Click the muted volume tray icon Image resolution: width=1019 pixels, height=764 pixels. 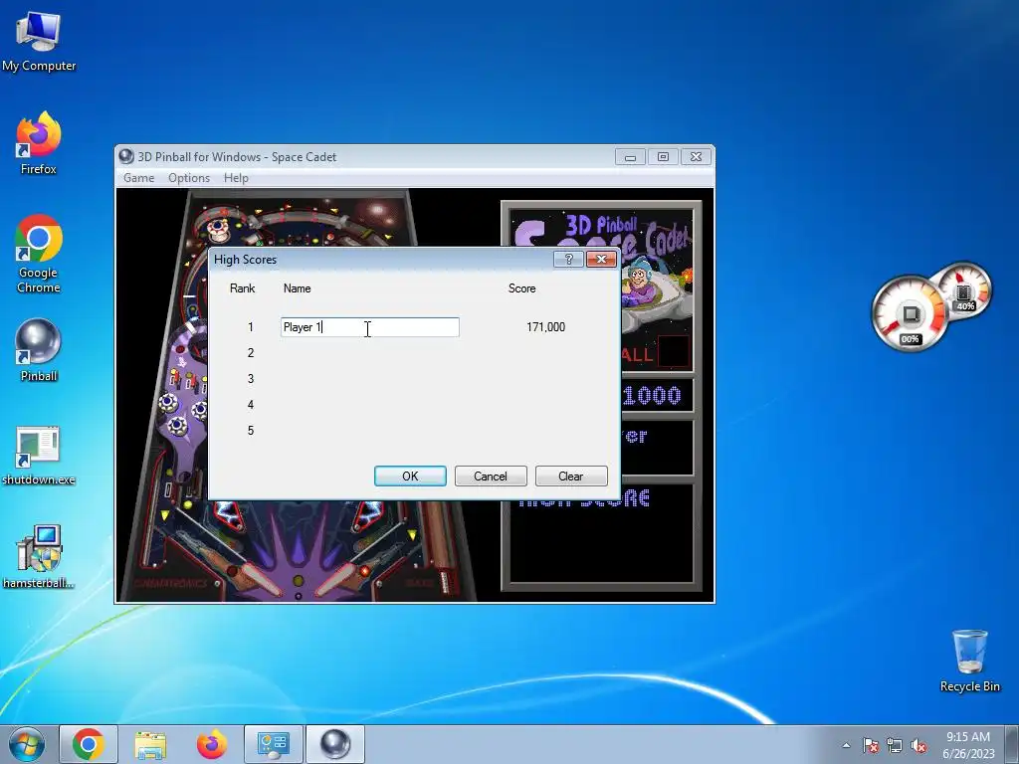tap(918, 745)
